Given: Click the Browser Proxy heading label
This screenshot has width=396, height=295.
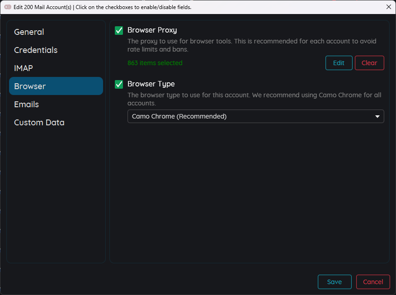Looking at the screenshot, I should tap(152, 30).
